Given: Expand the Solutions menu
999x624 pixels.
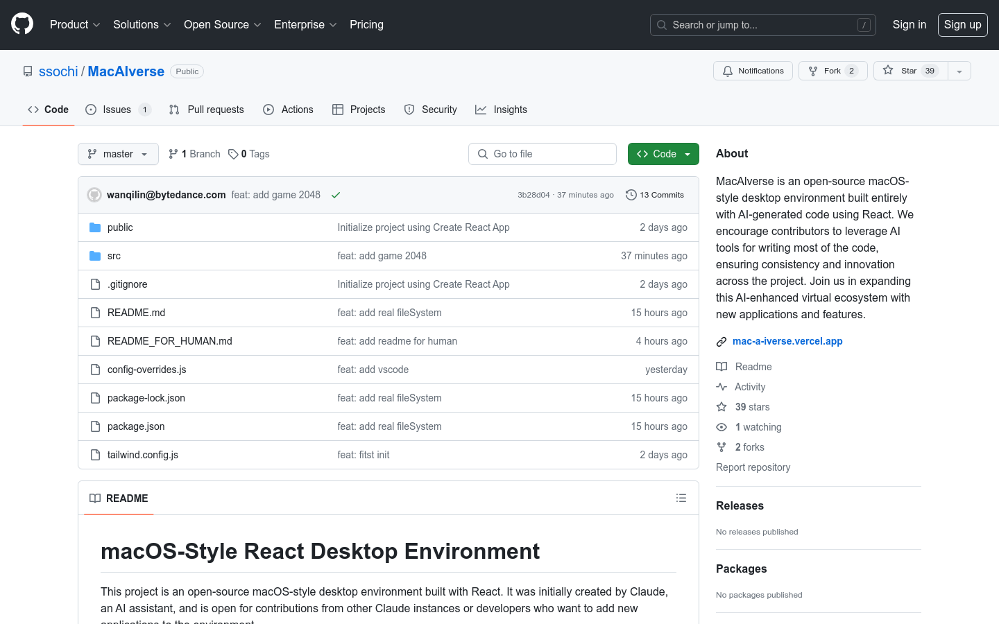Looking at the screenshot, I should click(142, 24).
